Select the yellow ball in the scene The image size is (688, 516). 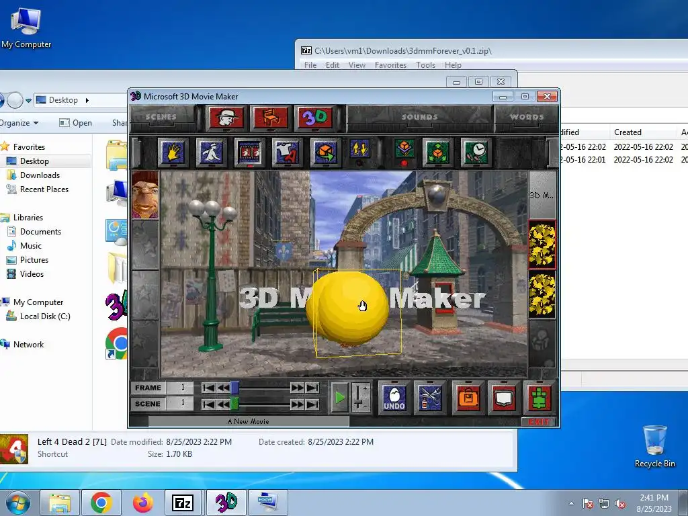[x=353, y=308]
